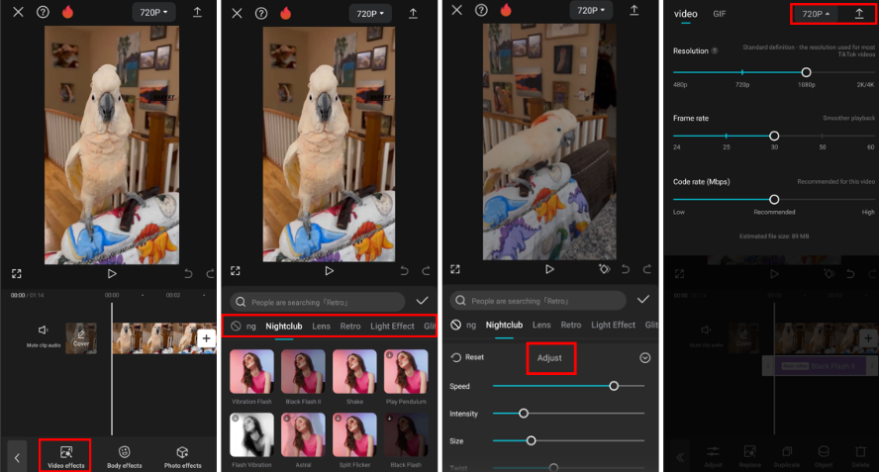Switch to Retro tab on the effect thumbnails screen
Image resolution: width=879 pixels, height=472 pixels.
coord(350,327)
